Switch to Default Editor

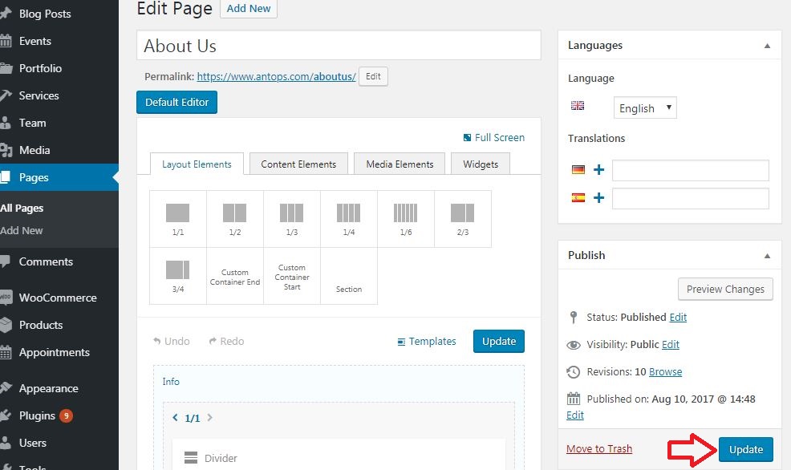[176, 102]
